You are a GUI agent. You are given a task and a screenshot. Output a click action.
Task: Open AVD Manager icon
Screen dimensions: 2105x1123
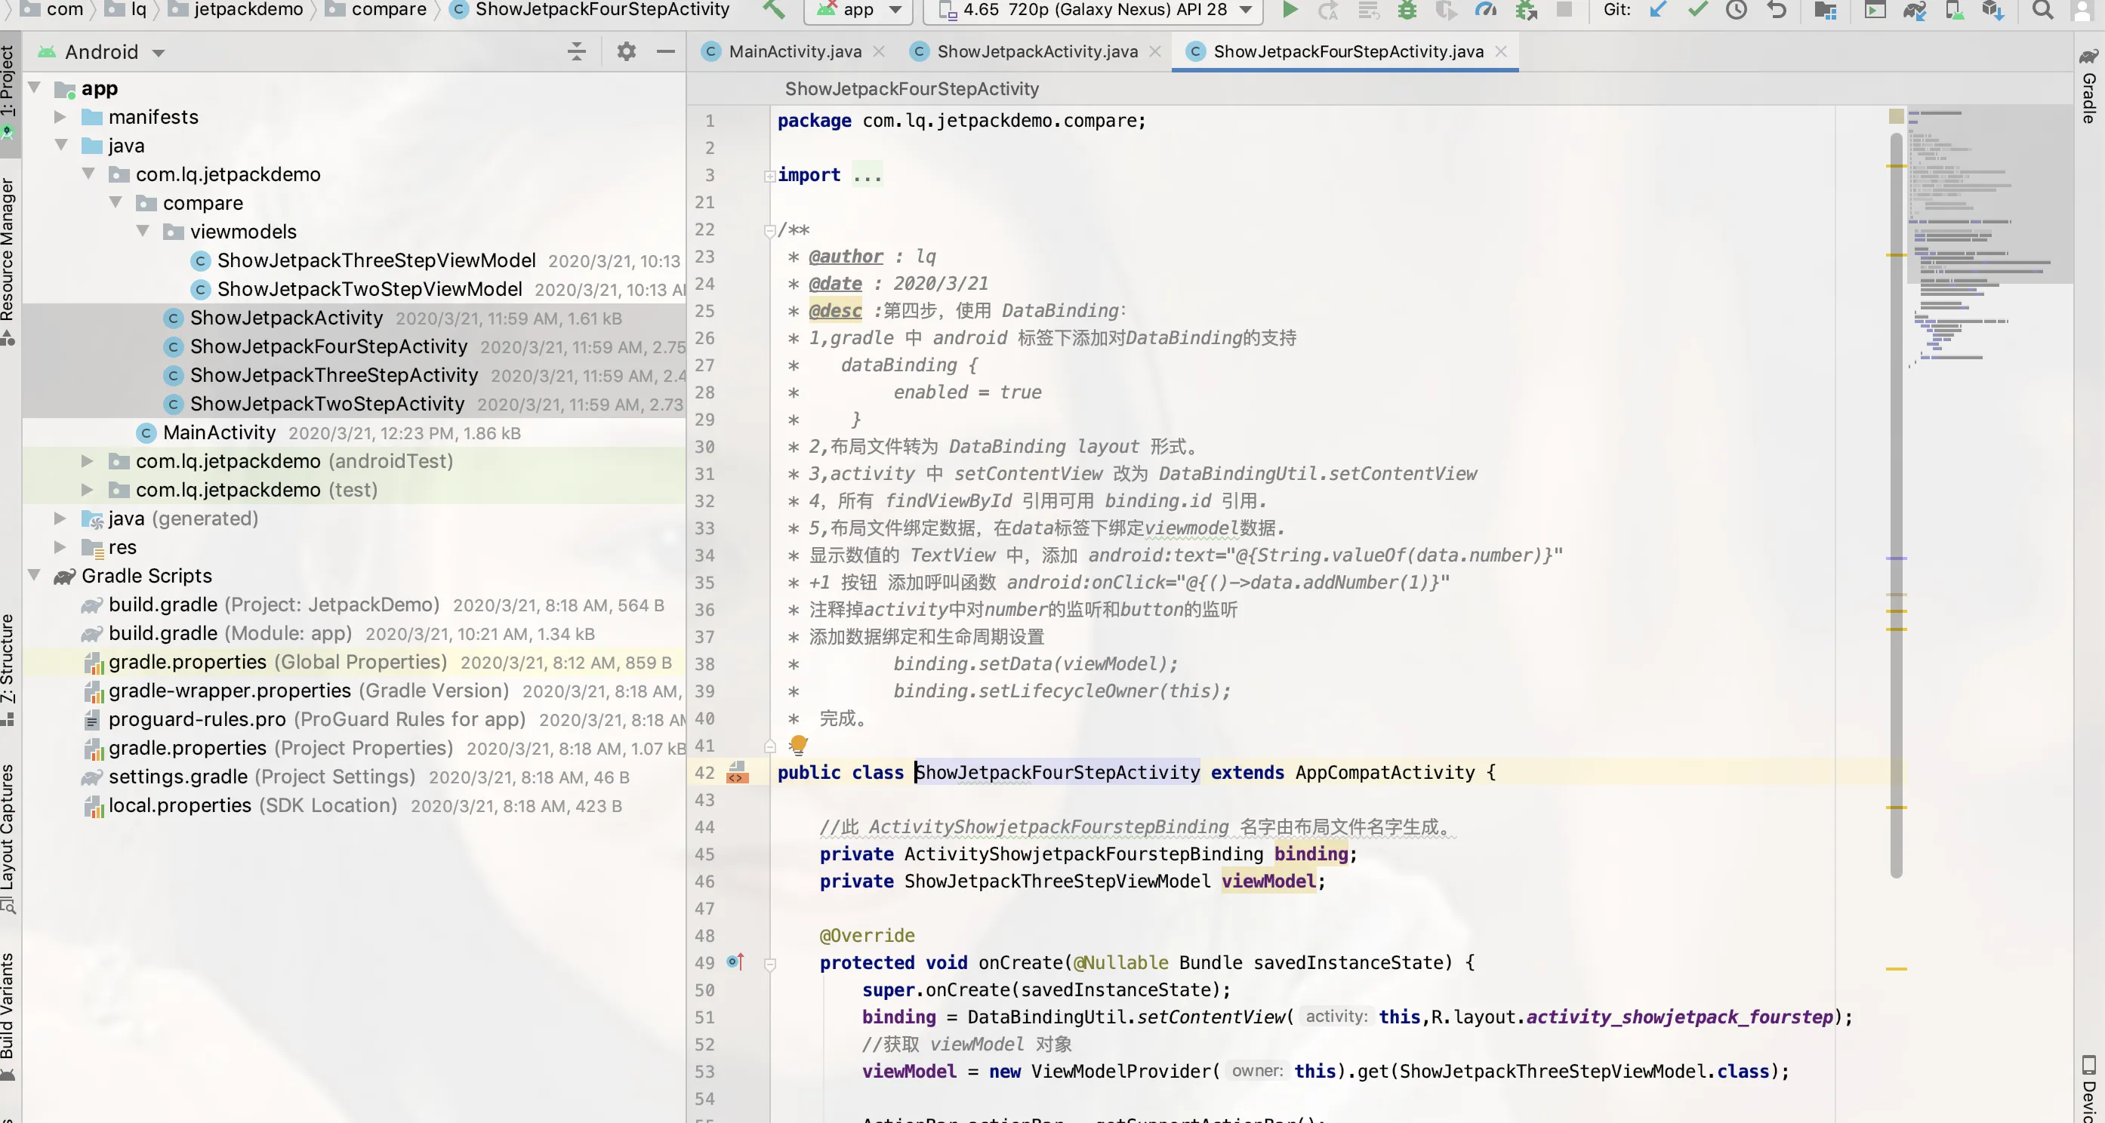click(x=1954, y=10)
